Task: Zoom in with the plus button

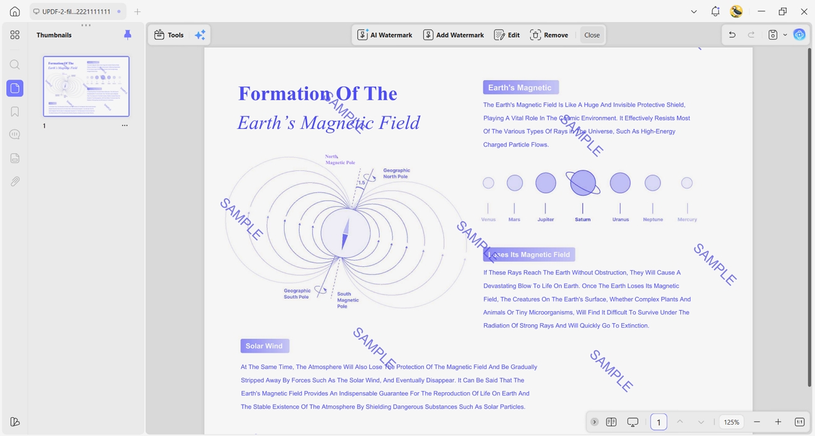Action: [778, 422]
